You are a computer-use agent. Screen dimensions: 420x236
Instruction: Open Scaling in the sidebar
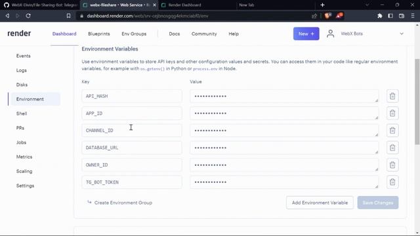tap(24, 171)
